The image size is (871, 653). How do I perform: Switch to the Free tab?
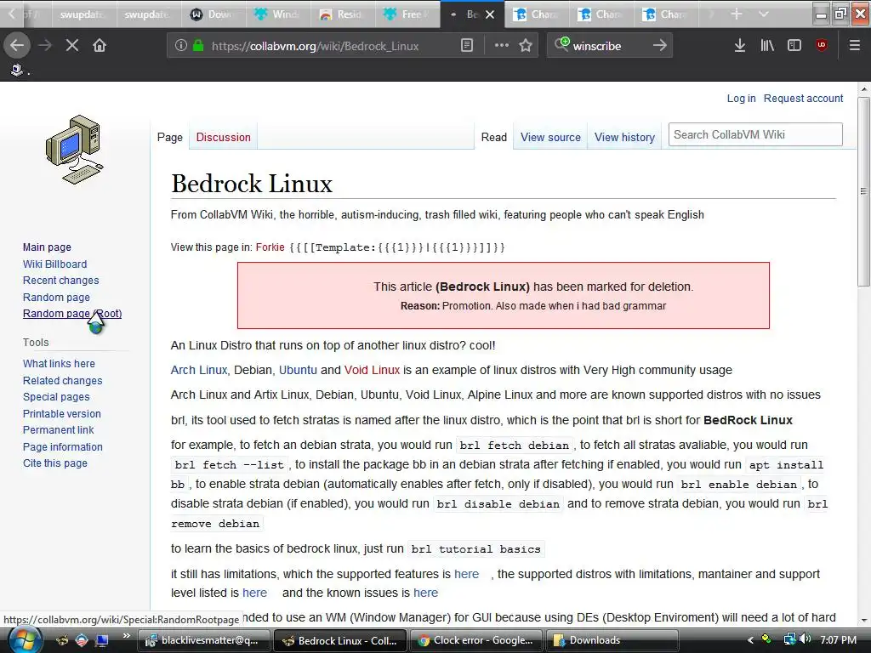tap(407, 14)
